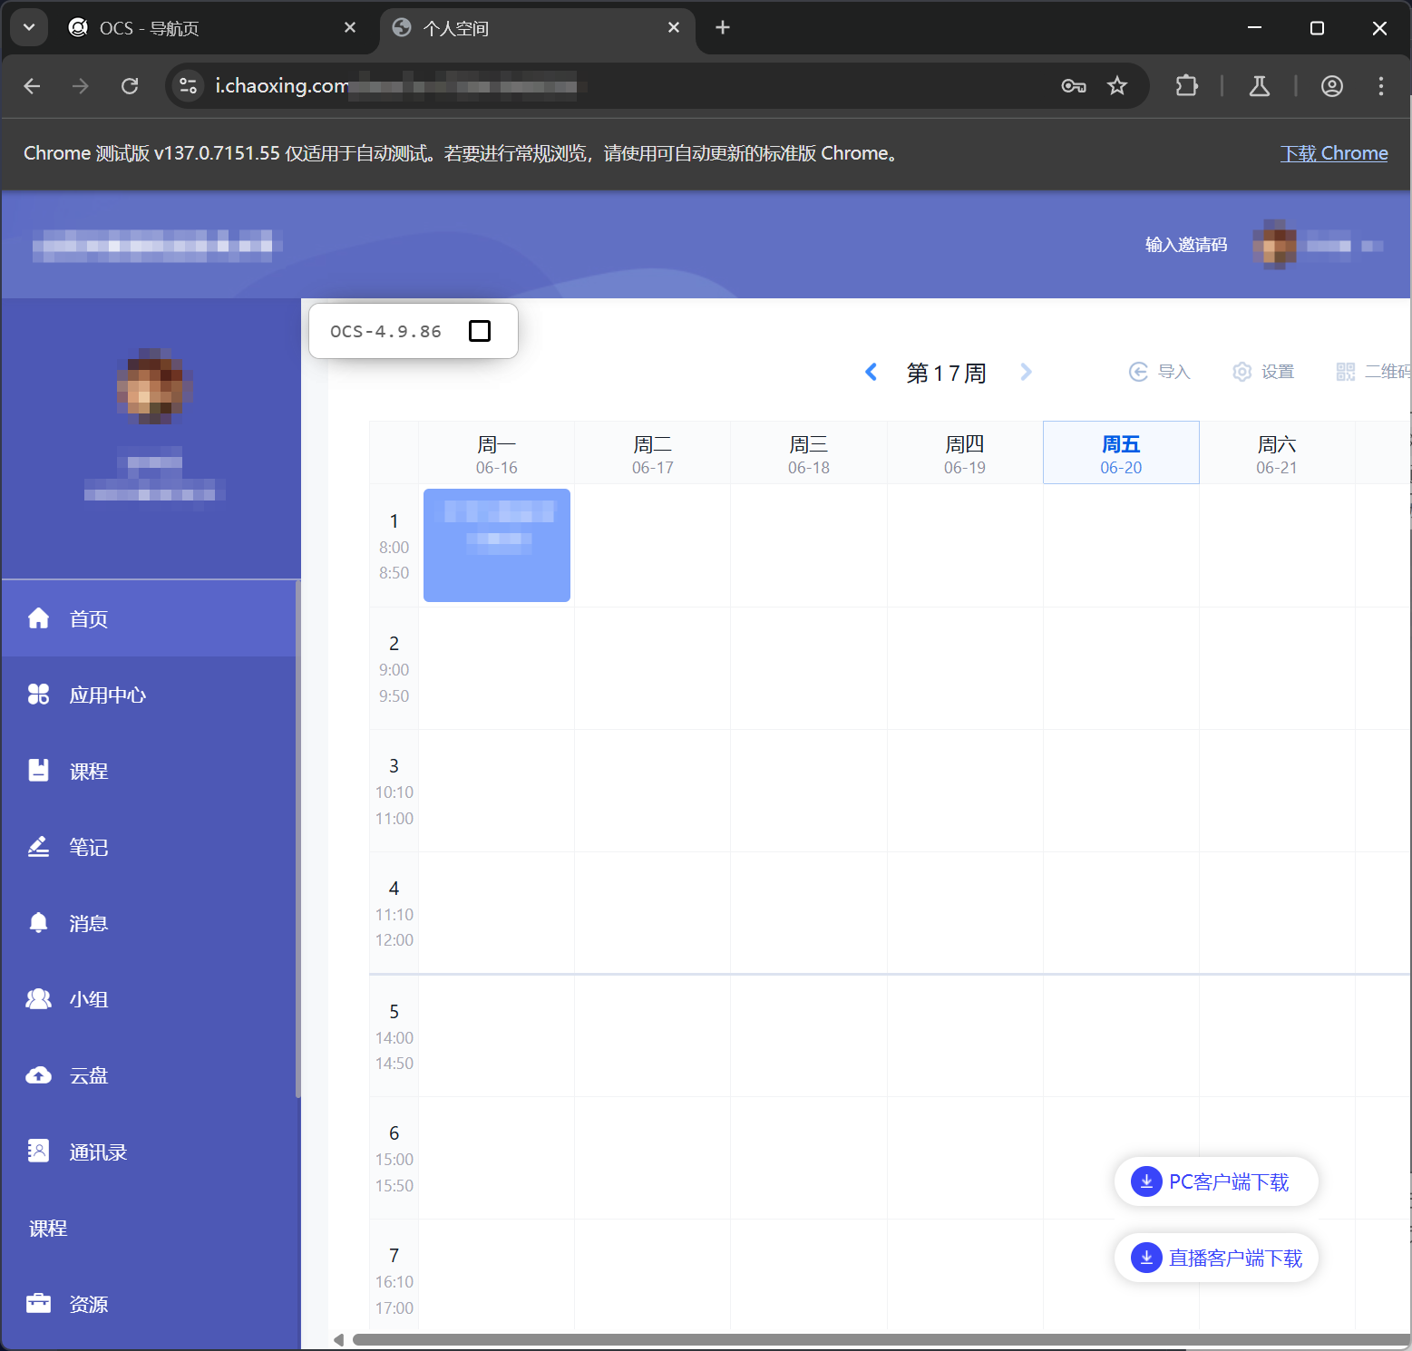Expand the tab search dropdown
This screenshot has height=1351, width=1412.
pyautogui.click(x=29, y=28)
